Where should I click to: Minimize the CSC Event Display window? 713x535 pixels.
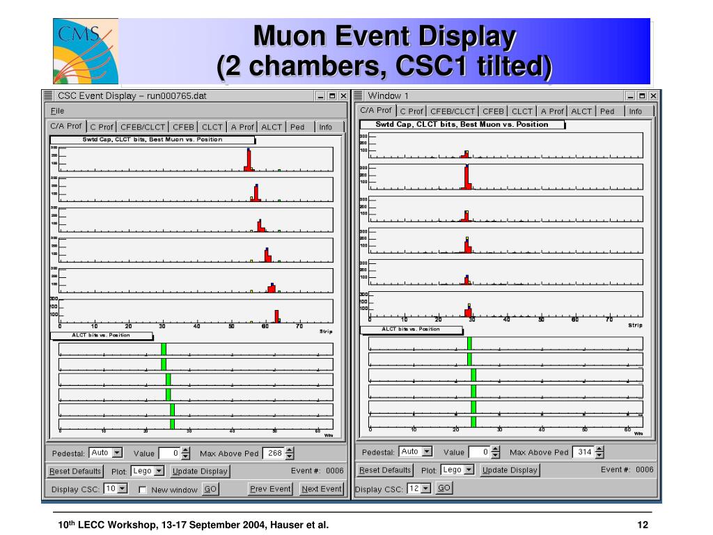[x=320, y=96]
